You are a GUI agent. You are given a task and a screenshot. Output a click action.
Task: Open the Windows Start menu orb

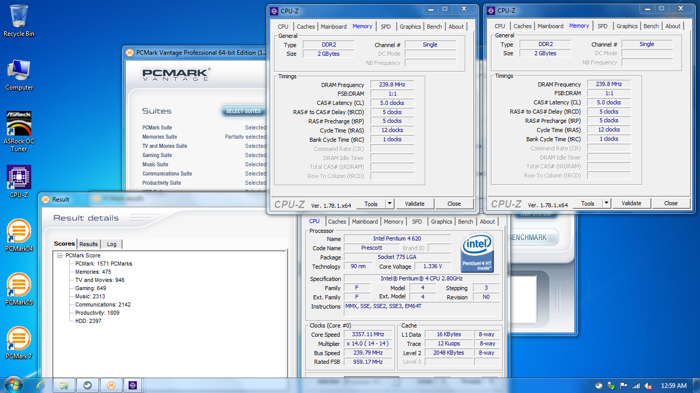[14, 385]
